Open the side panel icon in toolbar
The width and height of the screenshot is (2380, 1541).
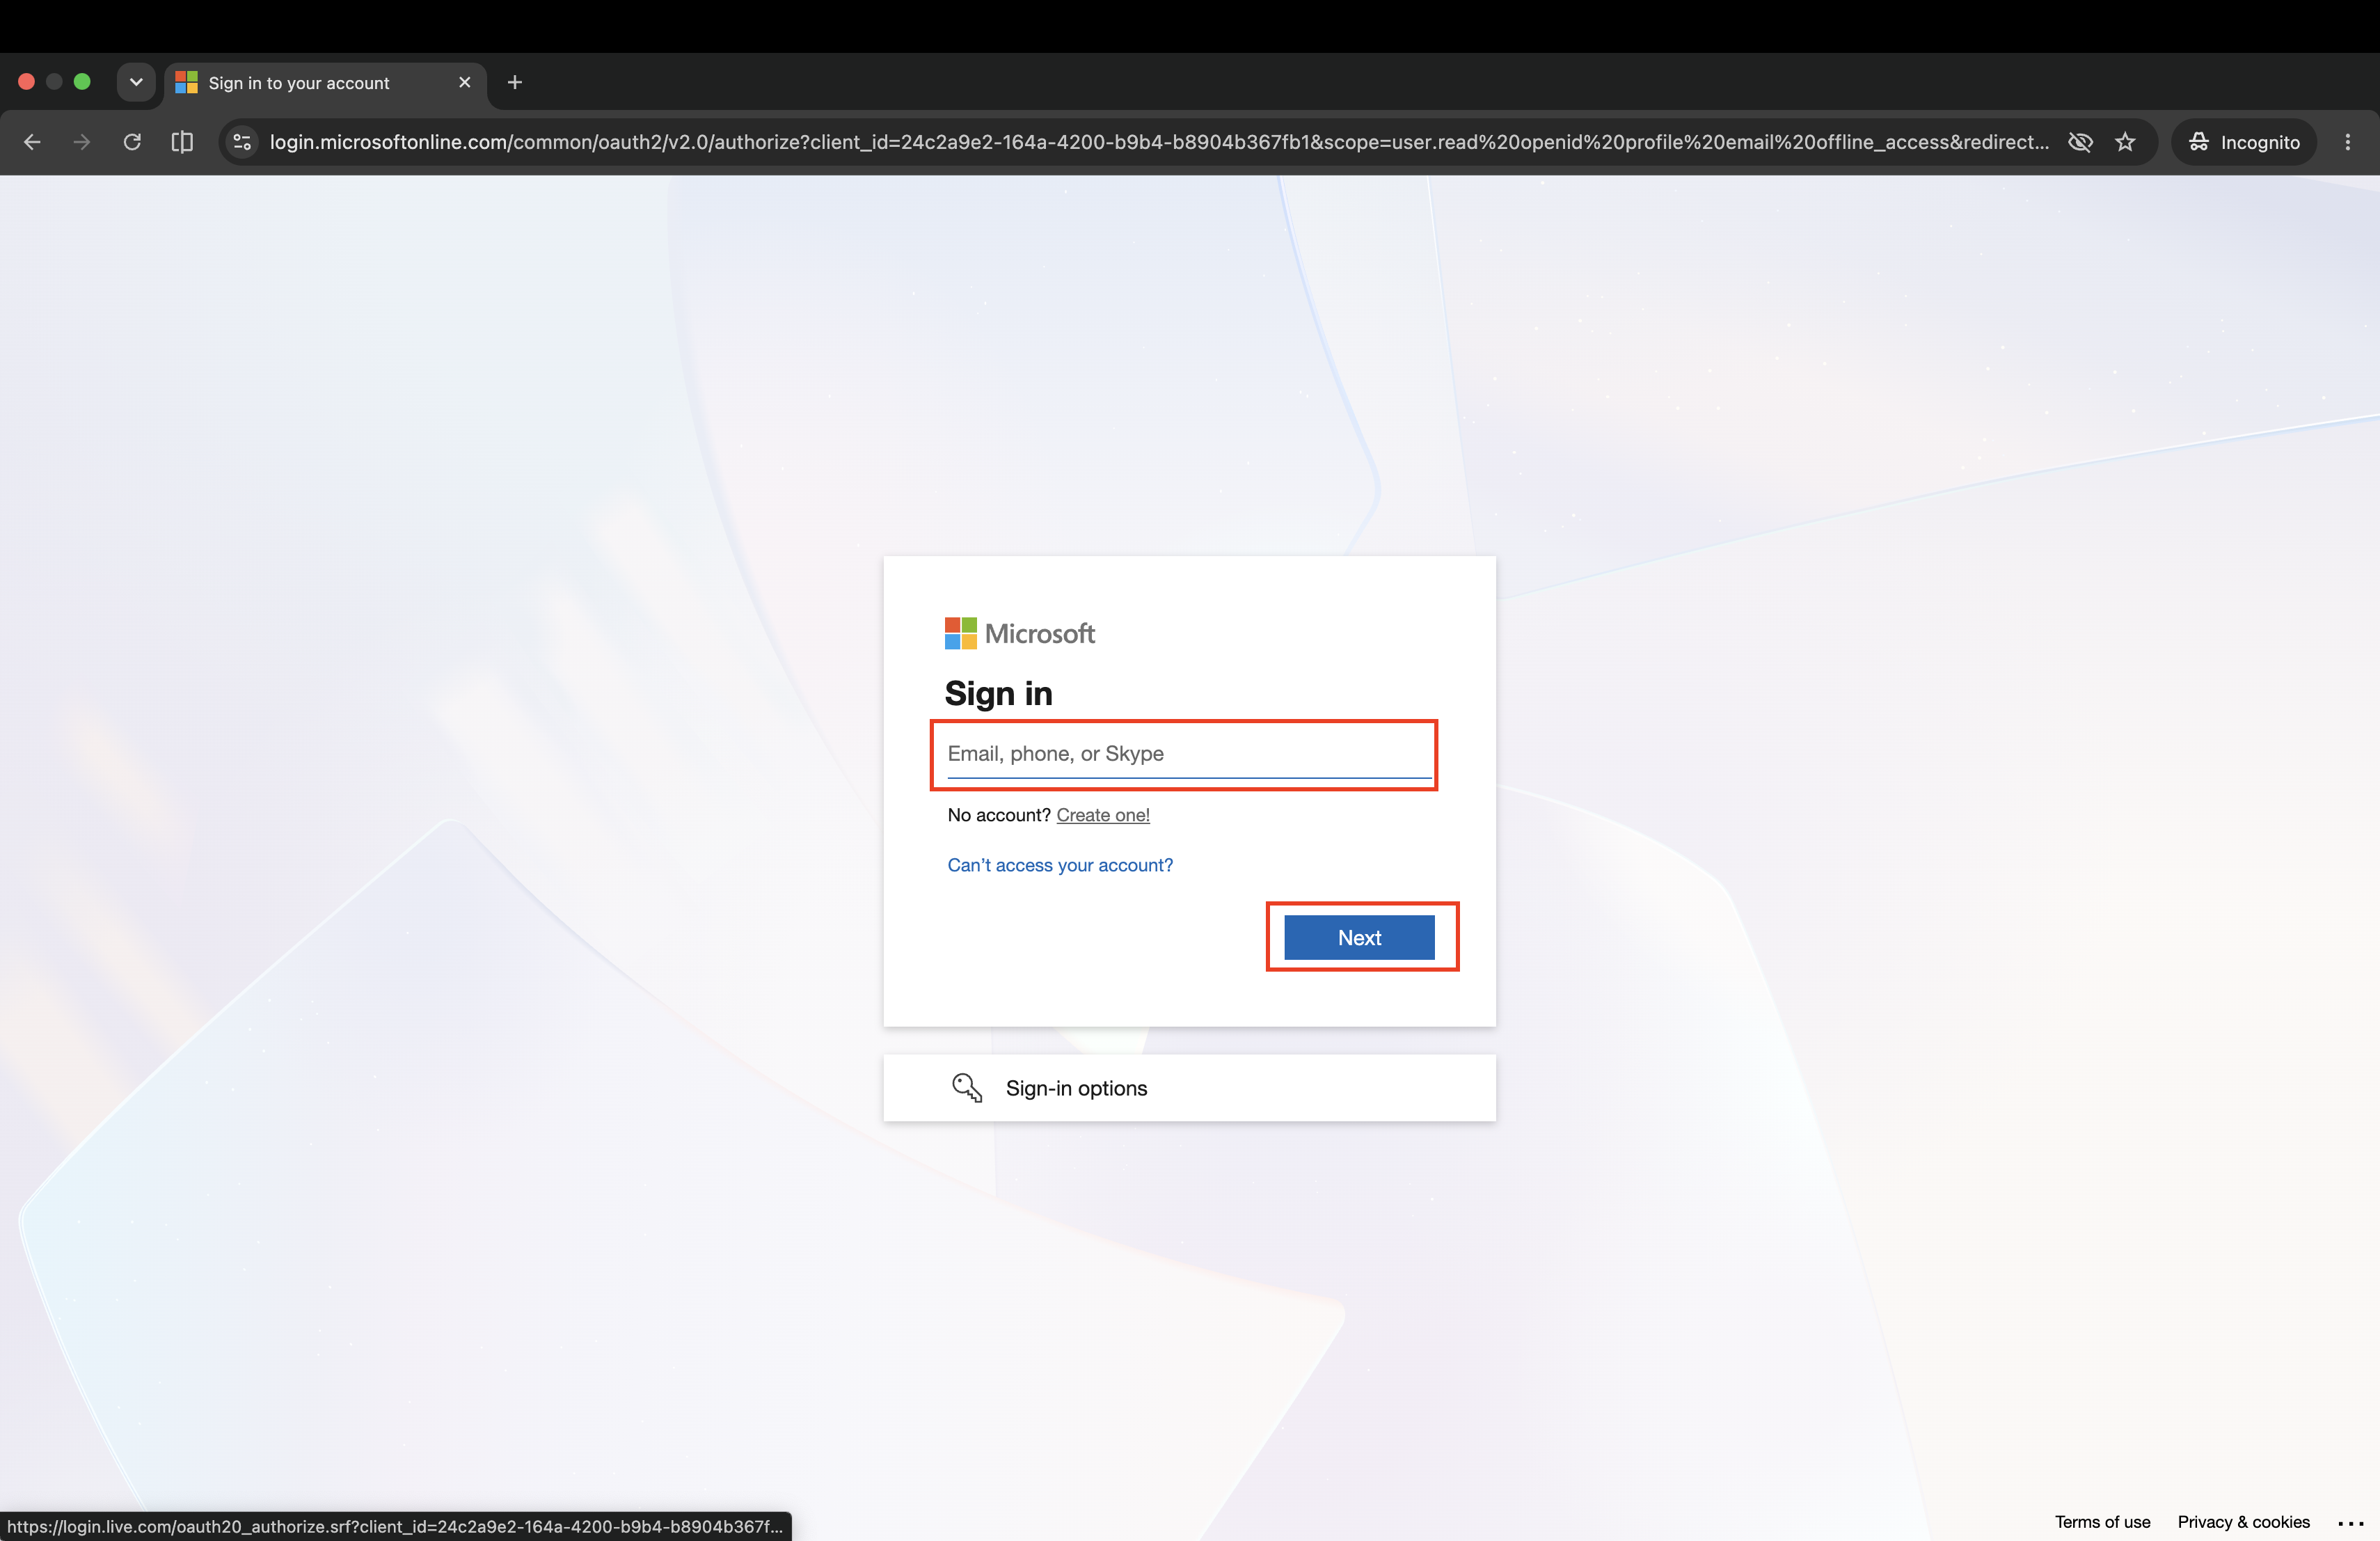182,142
